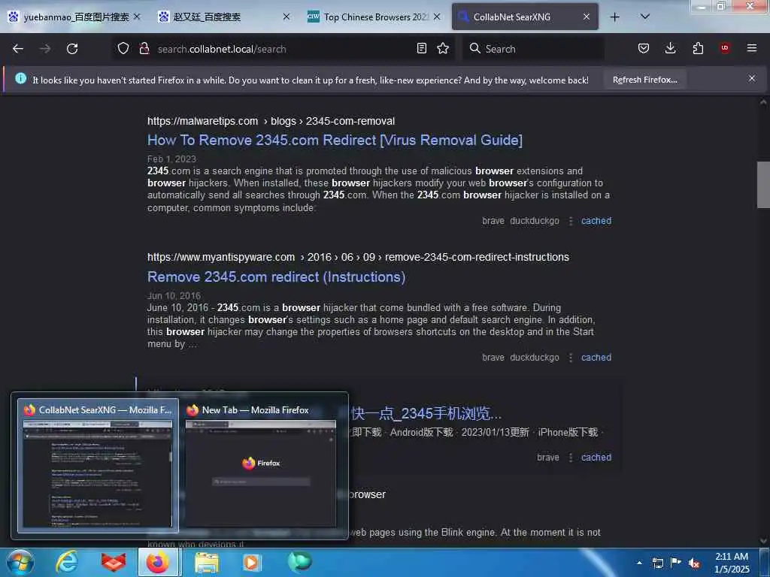The width and height of the screenshot is (770, 577).
Task: Close the CollabNet SearXNG tab
Action: click(587, 17)
